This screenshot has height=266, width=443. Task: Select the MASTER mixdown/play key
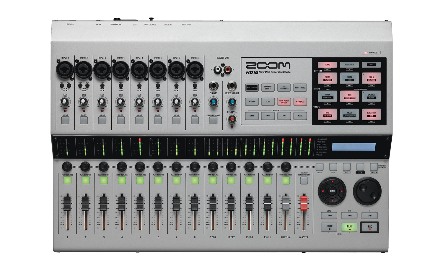[x=304, y=180]
